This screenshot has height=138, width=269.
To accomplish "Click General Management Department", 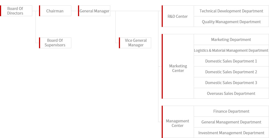I will 231,122.
